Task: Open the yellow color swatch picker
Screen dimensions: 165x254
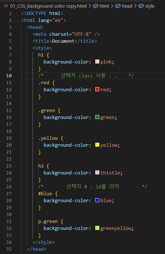Action: click(97, 145)
